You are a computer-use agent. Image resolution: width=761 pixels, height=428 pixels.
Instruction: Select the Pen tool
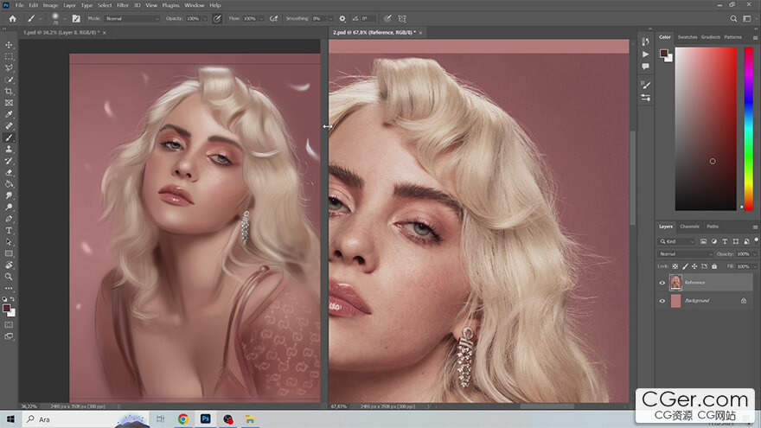pos(9,219)
